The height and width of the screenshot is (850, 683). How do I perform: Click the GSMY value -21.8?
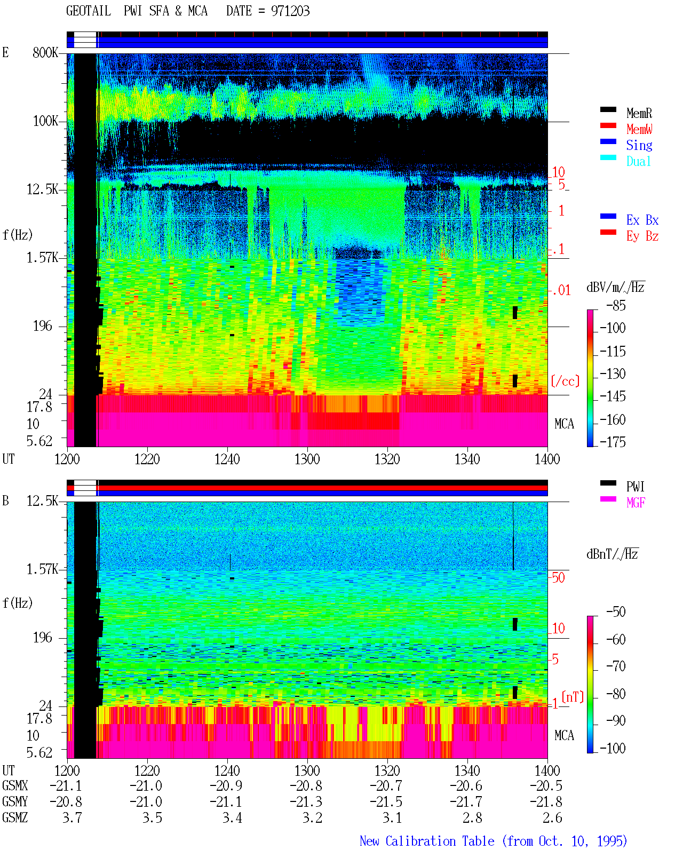tap(546, 801)
